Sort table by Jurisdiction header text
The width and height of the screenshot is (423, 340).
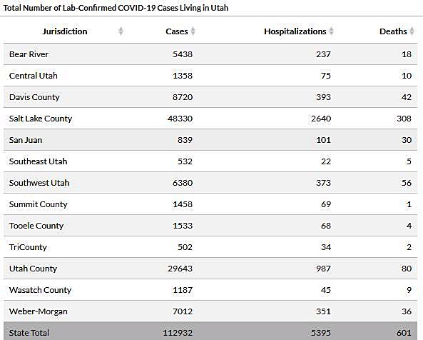[x=65, y=31]
